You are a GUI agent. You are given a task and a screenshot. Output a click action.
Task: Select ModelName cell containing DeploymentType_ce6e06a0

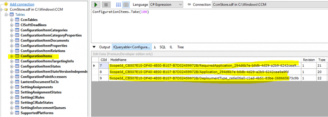(x=205, y=78)
